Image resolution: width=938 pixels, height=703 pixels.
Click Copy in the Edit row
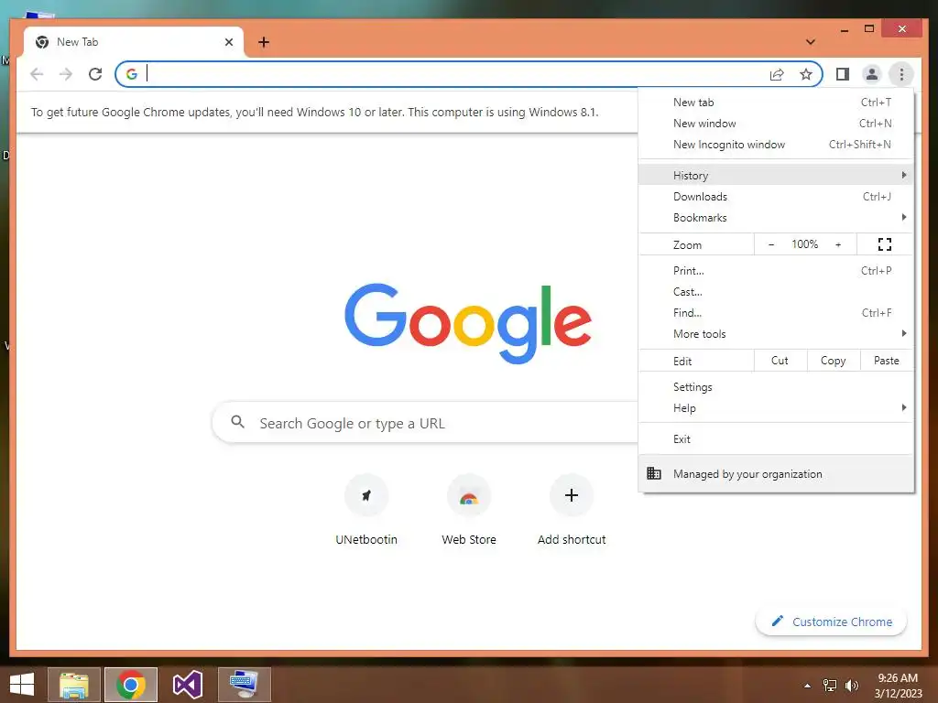833,361
